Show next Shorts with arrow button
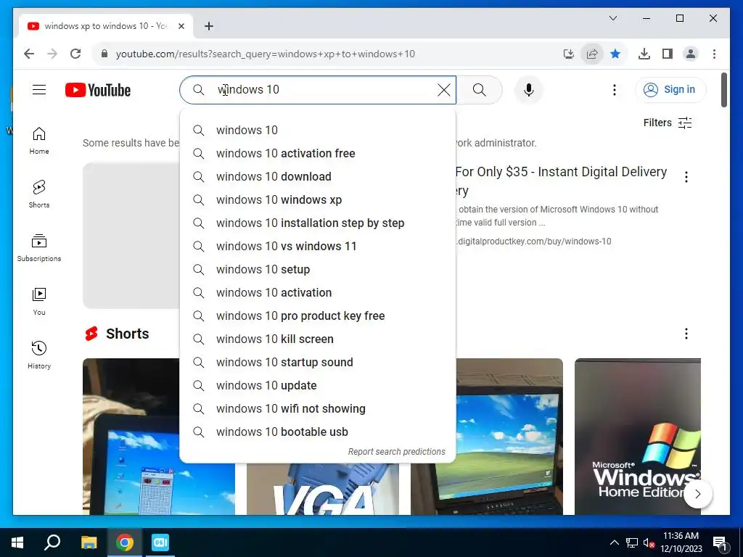 pyautogui.click(x=697, y=494)
